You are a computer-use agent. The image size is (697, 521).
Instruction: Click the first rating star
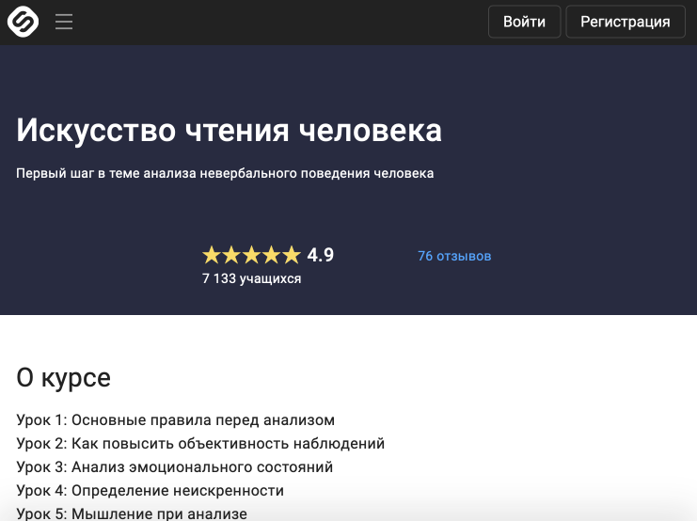[212, 255]
